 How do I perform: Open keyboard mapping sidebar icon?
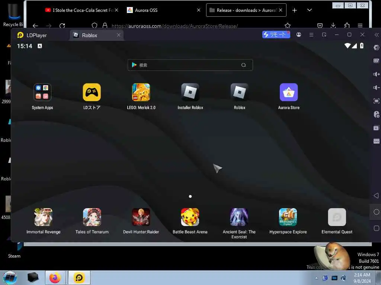(x=377, y=60)
